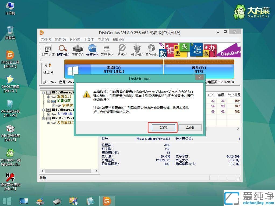Select the 快速分区 (Quick Partition) toolbar icon
Image resolution: width=275 pixels, height=206 pixels.
92,50
